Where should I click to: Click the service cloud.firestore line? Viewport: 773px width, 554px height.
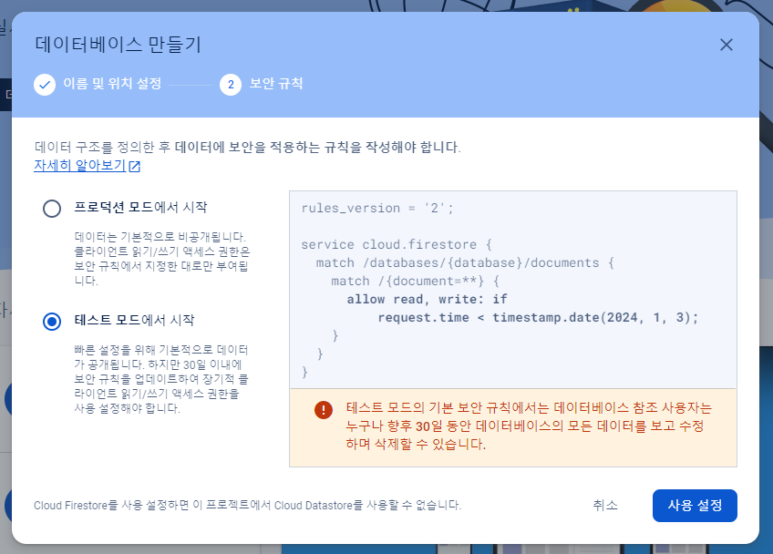point(397,244)
